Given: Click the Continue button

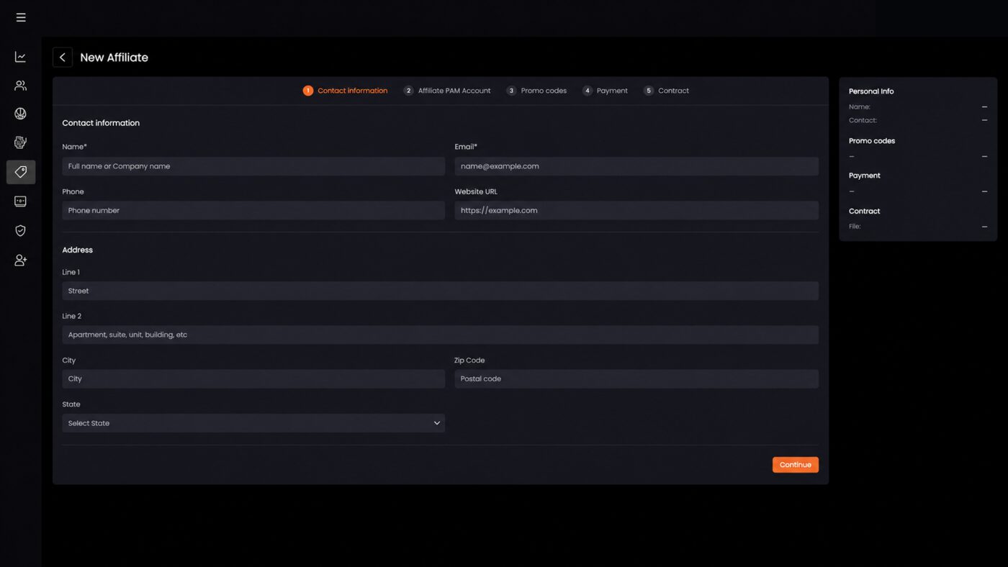Looking at the screenshot, I should pos(796,465).
